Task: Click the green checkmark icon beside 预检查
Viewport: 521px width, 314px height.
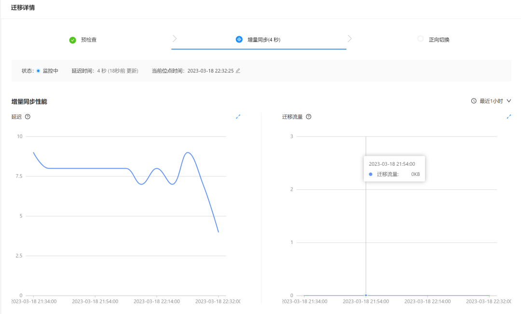Action: pyautogui.click(x=72, y=40)
